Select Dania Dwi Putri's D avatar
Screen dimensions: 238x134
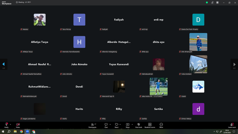pyautogui.click(x=198, y=20)
